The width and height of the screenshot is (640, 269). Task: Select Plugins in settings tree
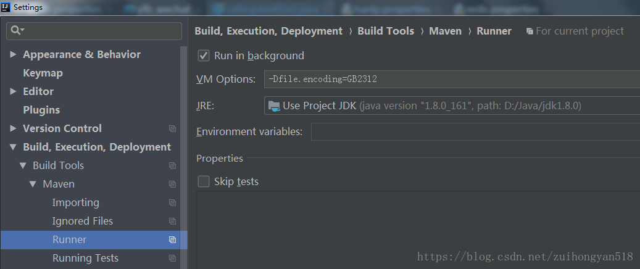41,110
